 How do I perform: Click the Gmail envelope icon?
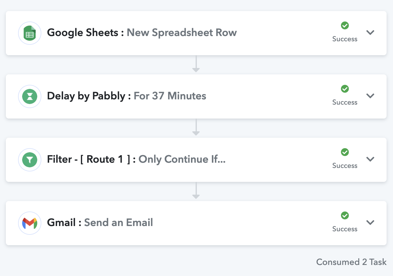[30, 223]
